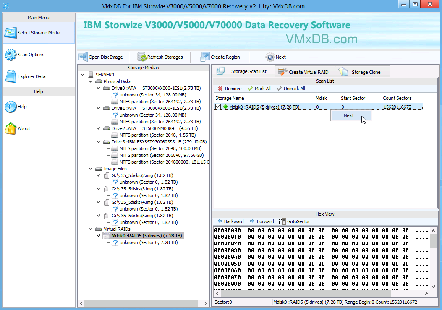The image size is (442, 310).
Task: Open Scan Options from the main menu
Action: coord(31,55)
